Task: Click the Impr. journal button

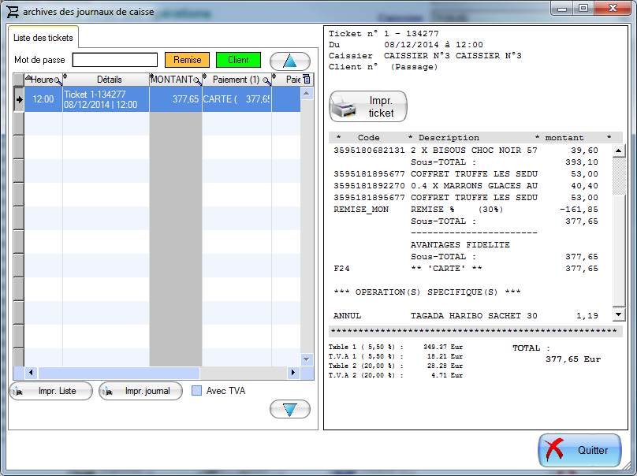Action: point(141,391)
